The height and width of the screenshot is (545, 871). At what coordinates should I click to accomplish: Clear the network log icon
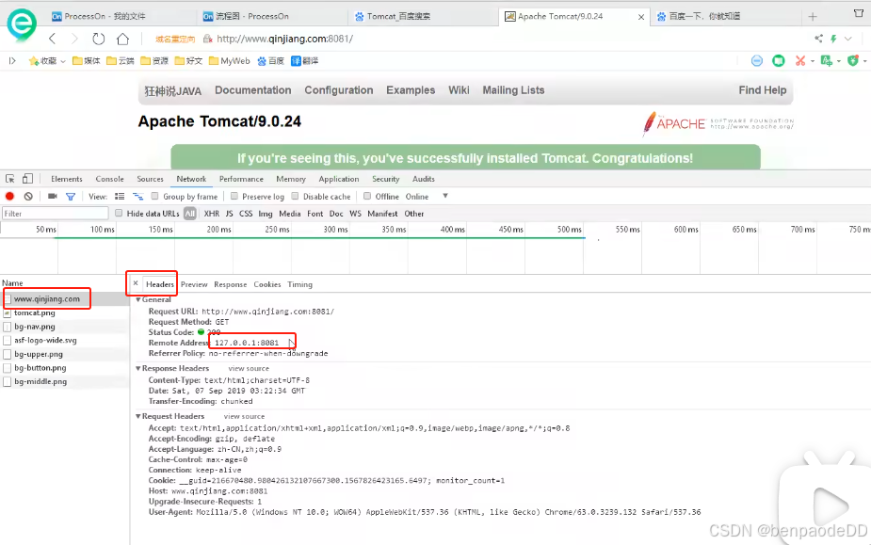tap(28, 196)
